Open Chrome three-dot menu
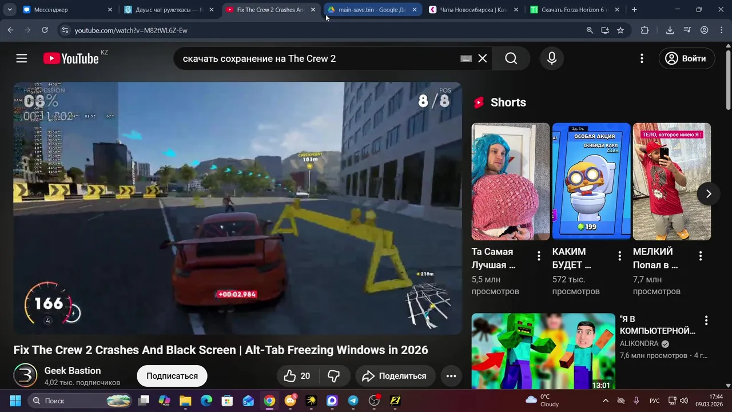The height and width of the screenshot is (412, 732). point(721,30)
